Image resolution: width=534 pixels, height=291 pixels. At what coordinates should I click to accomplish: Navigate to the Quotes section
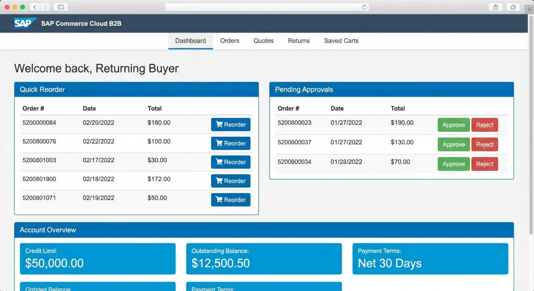(263, 40)
